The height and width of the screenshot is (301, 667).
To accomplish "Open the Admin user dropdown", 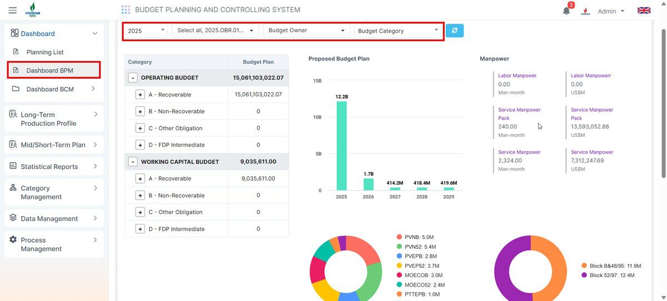I will [x=611, y=11].
